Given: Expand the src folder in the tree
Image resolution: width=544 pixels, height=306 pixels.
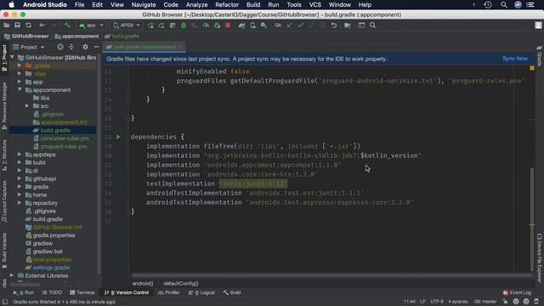Looking at the screenshot, I should pyautogui.click(x=27, y=105).
